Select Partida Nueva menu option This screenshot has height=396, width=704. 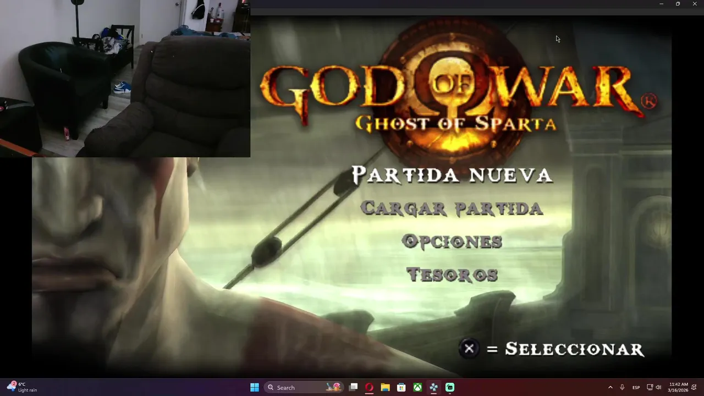[452, 175]
